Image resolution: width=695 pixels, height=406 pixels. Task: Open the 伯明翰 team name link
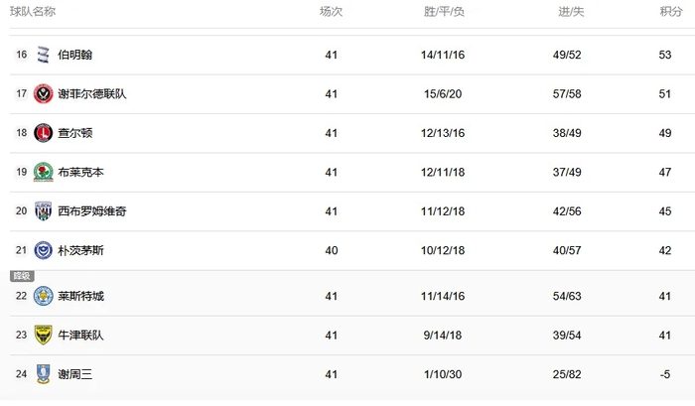(75, 55)
